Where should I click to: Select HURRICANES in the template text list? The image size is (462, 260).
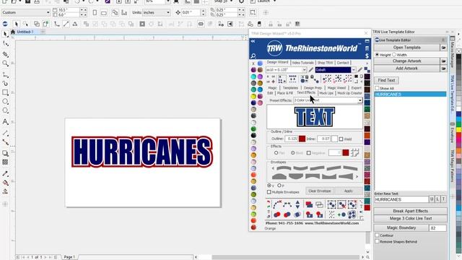[410, 95]
